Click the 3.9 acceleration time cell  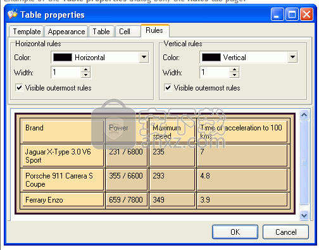click(x=242, y=199)
